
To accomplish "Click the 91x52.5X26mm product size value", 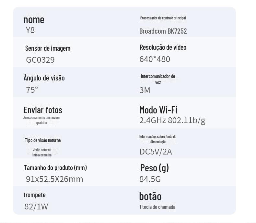I will 54,179.
